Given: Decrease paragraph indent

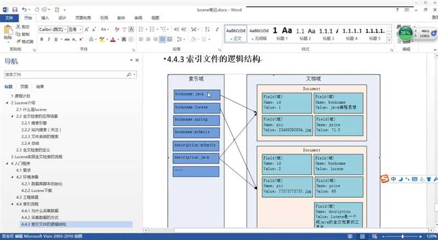Looking at the screenshot, I should (x=177, y=29).
